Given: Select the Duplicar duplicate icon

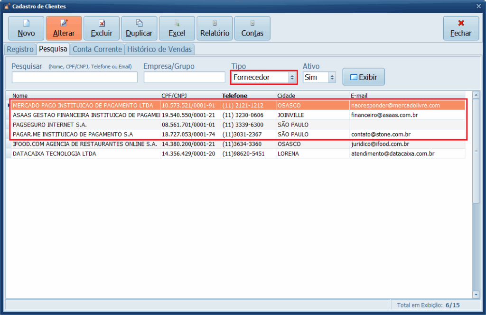Looking at the screenshot, I should point(139,23).
